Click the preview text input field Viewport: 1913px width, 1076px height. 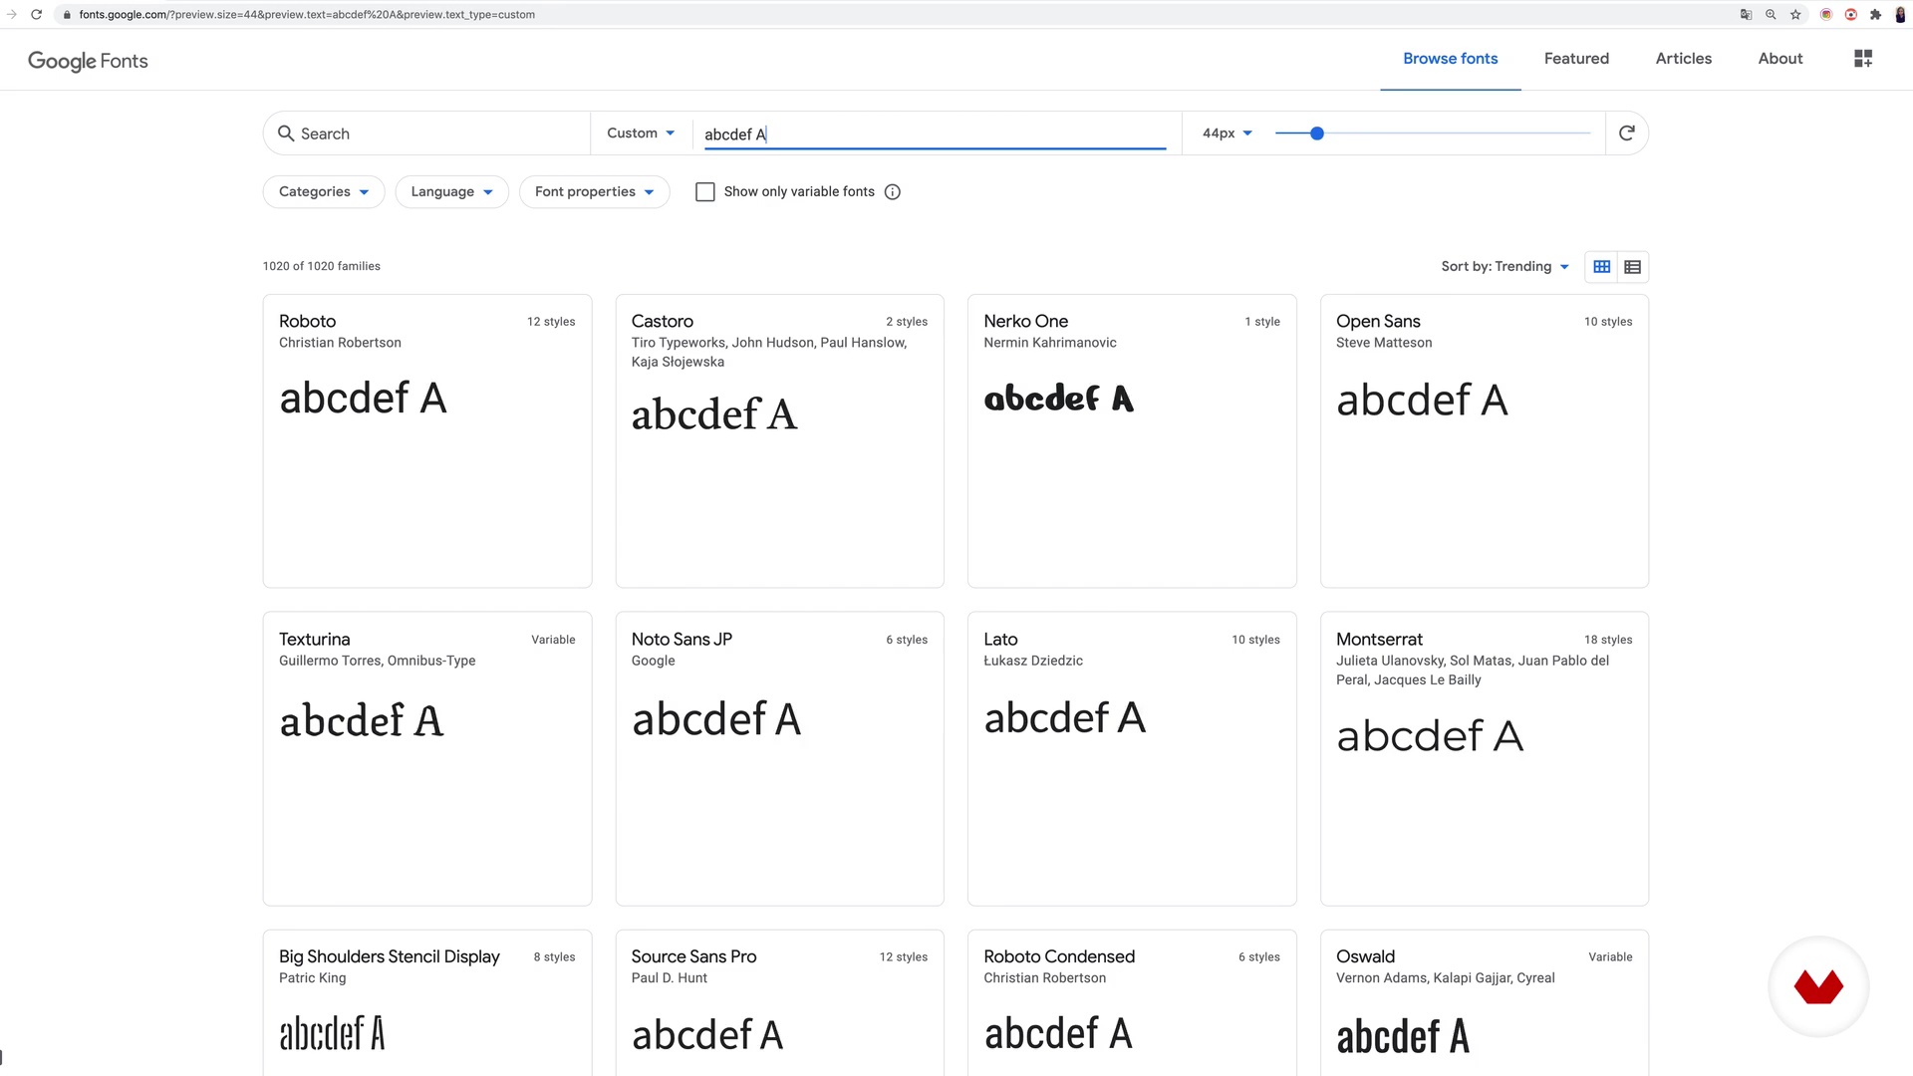[935, 134]
